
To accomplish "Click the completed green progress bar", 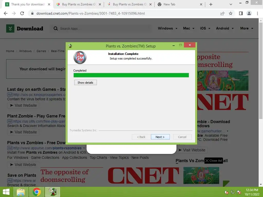I will 131,75.
